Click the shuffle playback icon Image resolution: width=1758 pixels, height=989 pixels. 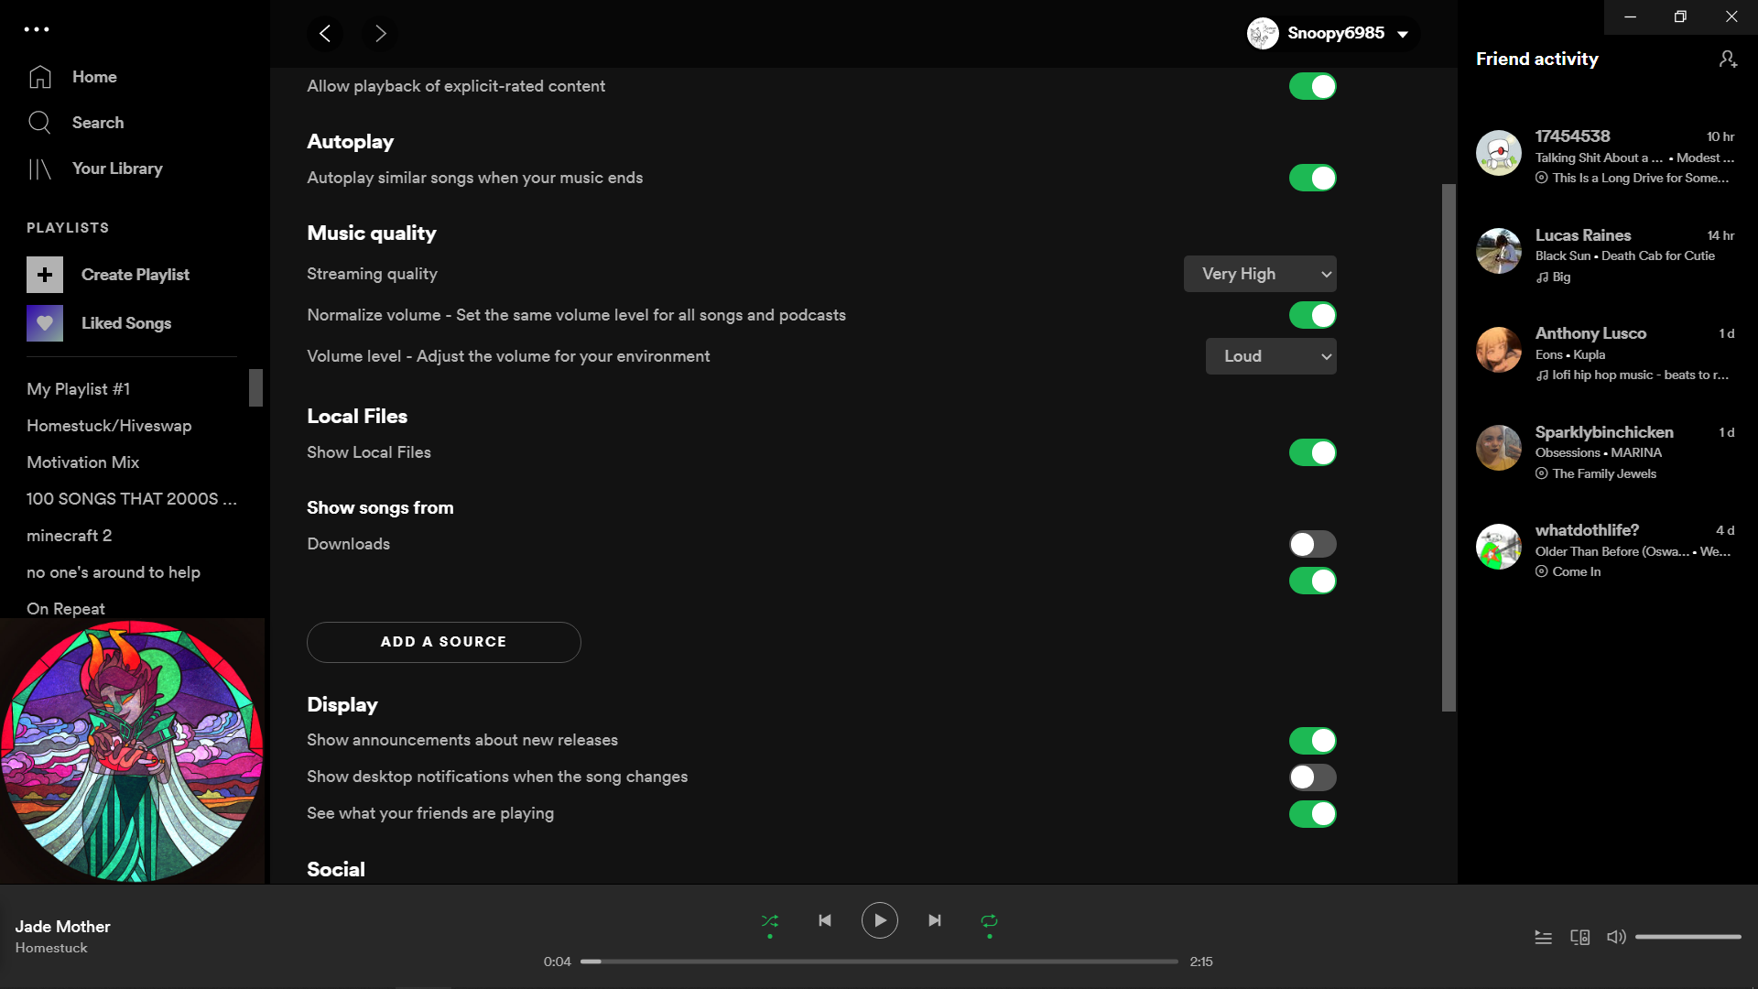tap(769, 920)
